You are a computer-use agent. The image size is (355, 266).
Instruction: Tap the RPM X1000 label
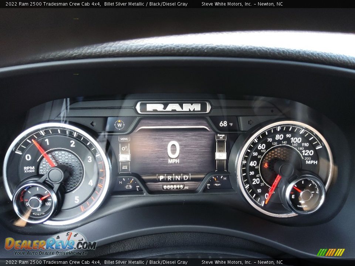click(x=29, y=169)
